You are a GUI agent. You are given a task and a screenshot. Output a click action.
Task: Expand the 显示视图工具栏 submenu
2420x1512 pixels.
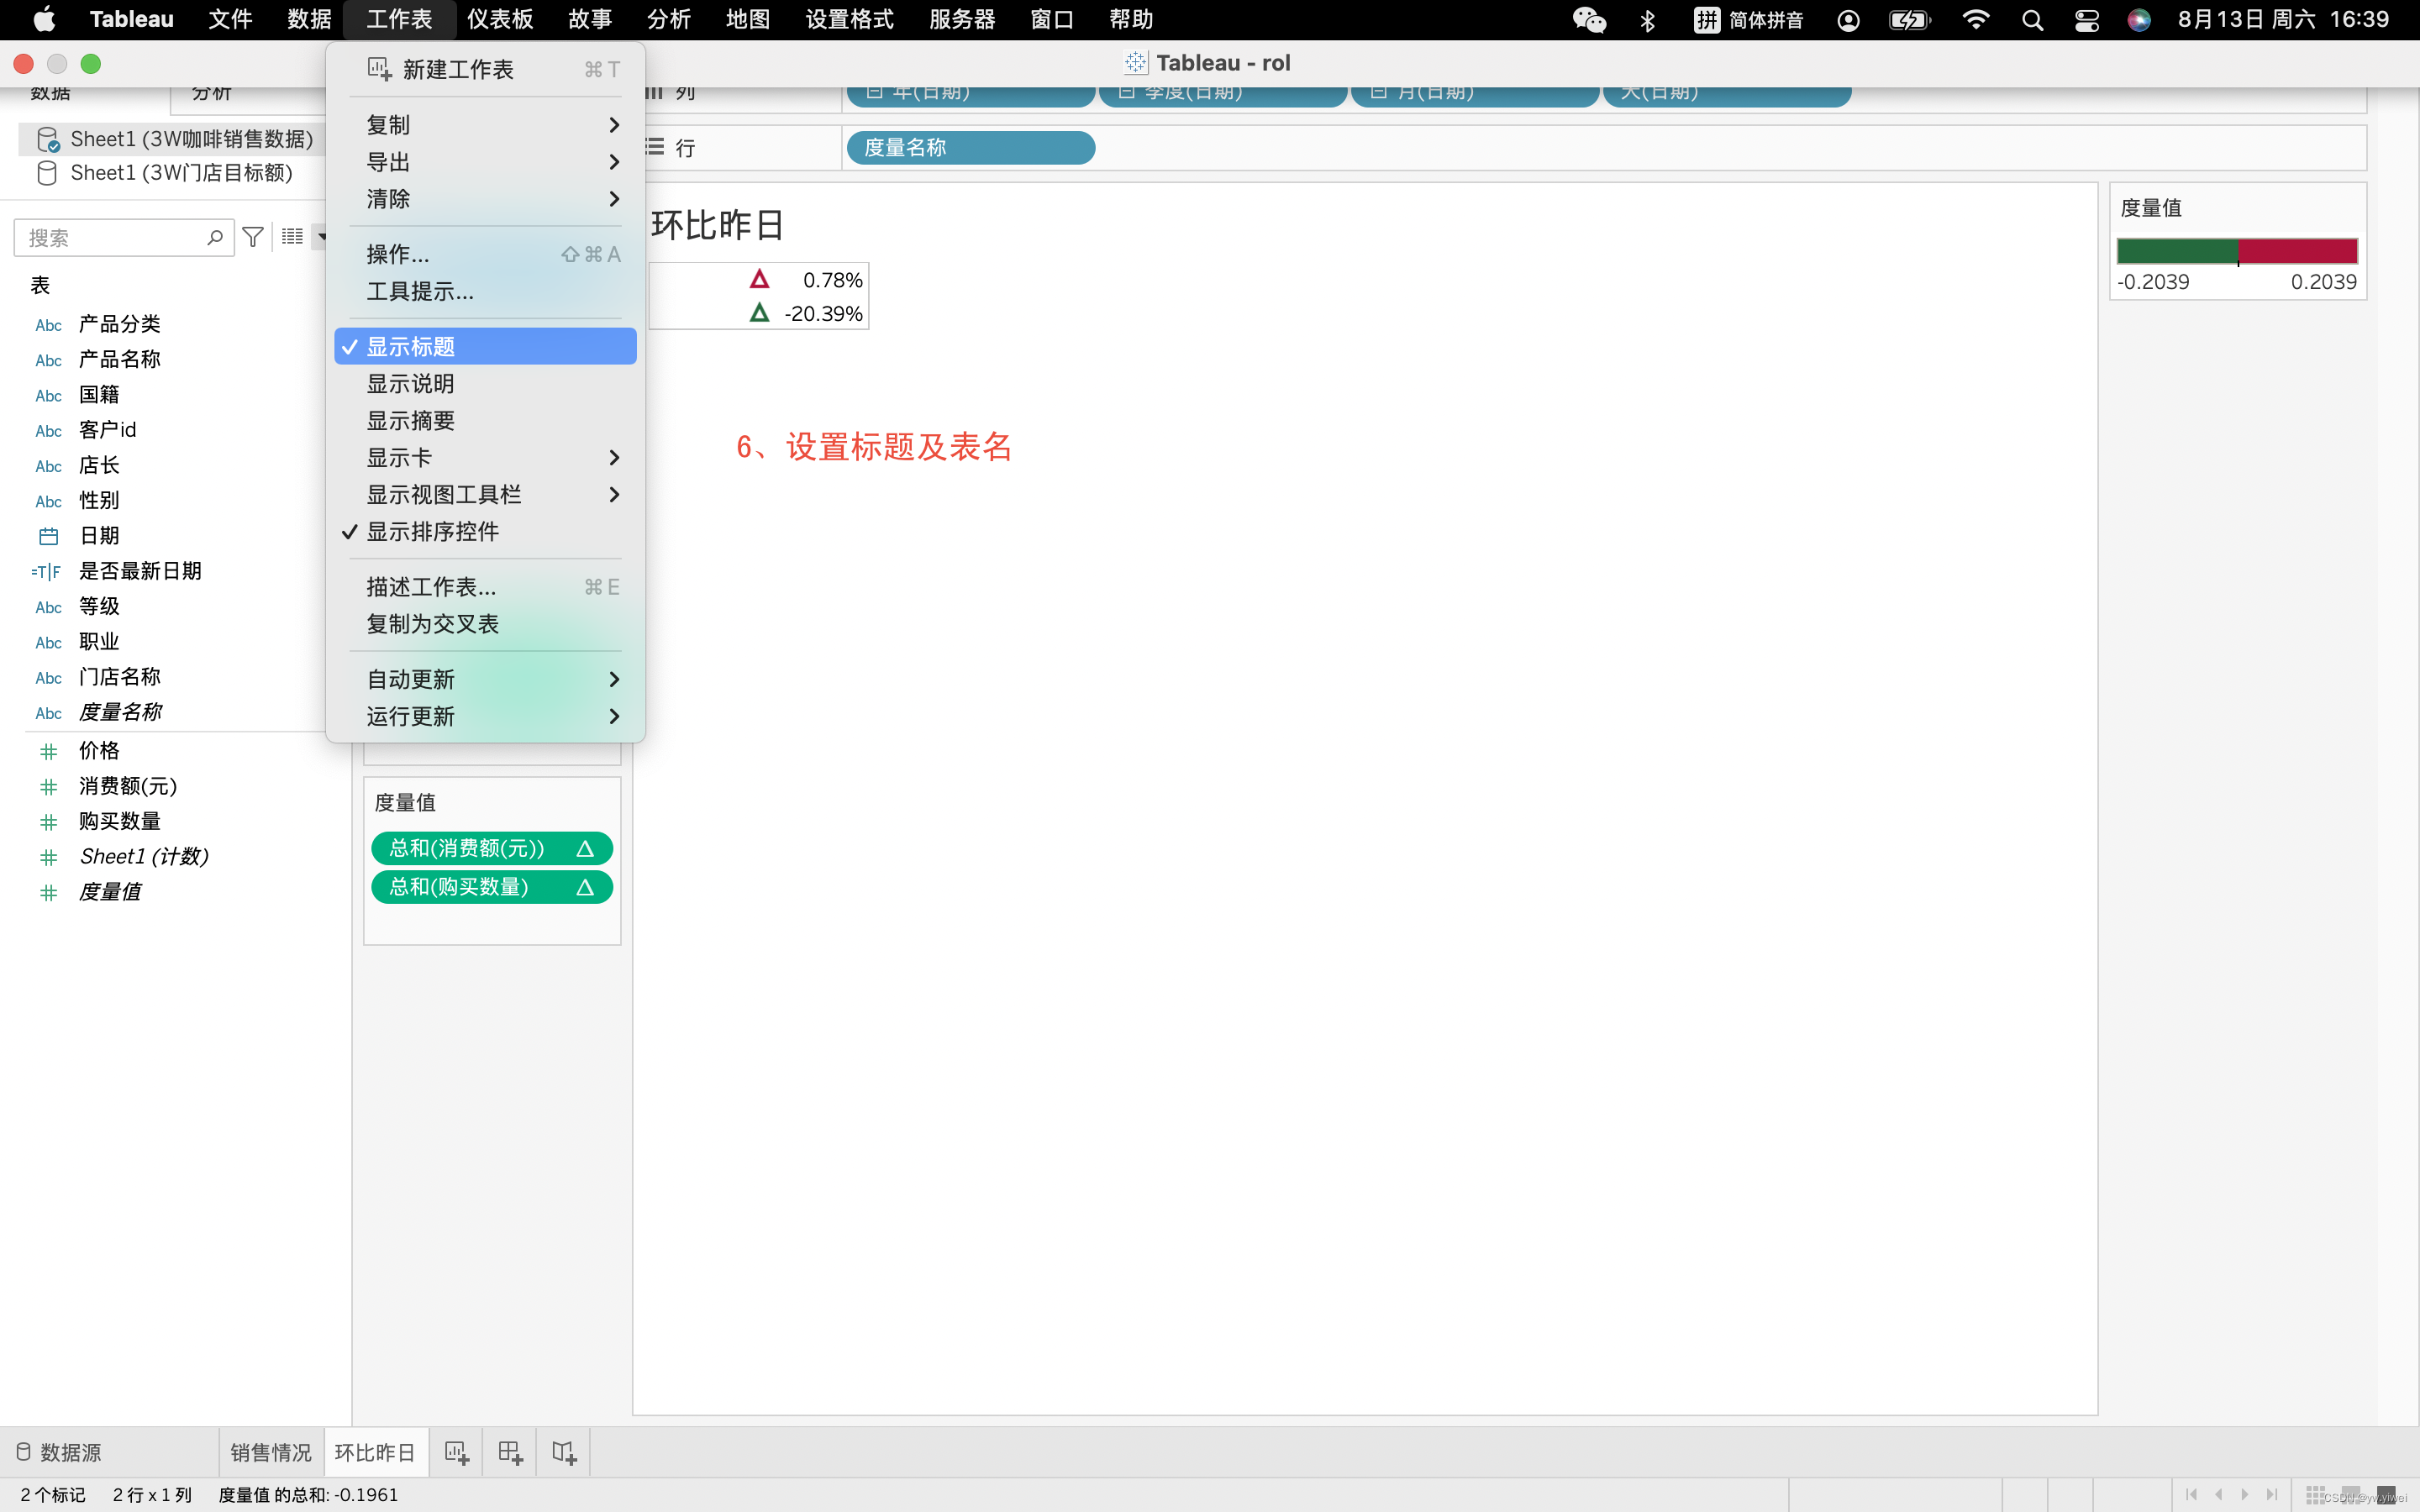pyautogui.click(x=485, y=494)
